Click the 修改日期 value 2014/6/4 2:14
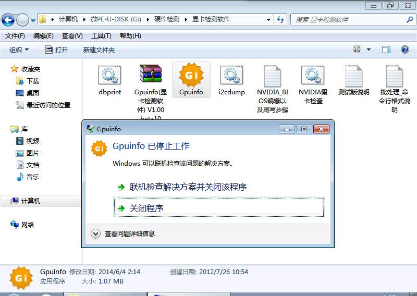The image size is (417, 296). (x=119, y=272)
